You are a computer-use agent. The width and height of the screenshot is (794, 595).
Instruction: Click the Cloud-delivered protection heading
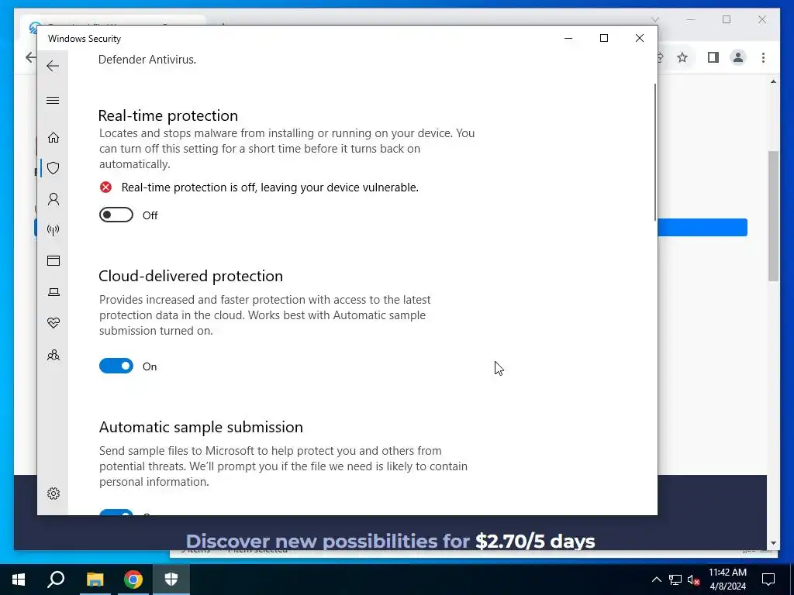click(191, 276)
